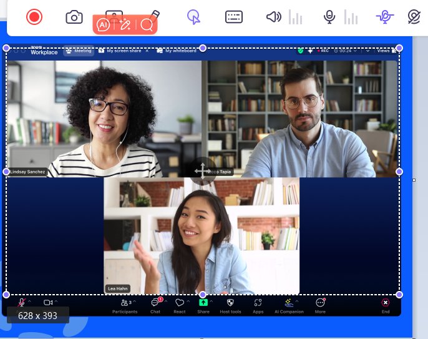This screenshot has height=339, width=428.
Task: Toggle system audio speaker recording
Action: (x=273, y=17)
